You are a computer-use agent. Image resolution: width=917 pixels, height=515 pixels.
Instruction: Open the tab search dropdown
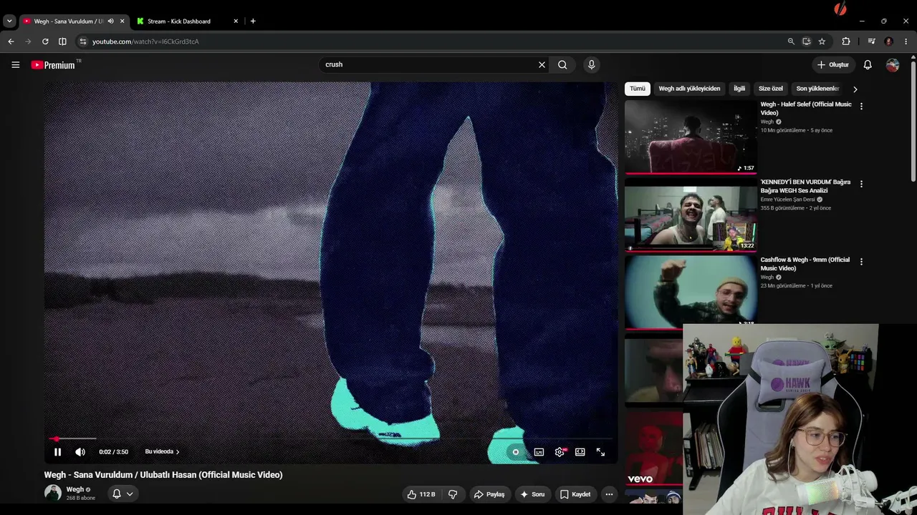[x=9, y=21]
